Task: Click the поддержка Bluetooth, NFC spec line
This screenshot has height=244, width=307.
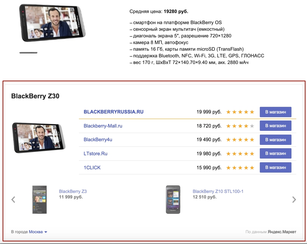Action: click(197, 56)
